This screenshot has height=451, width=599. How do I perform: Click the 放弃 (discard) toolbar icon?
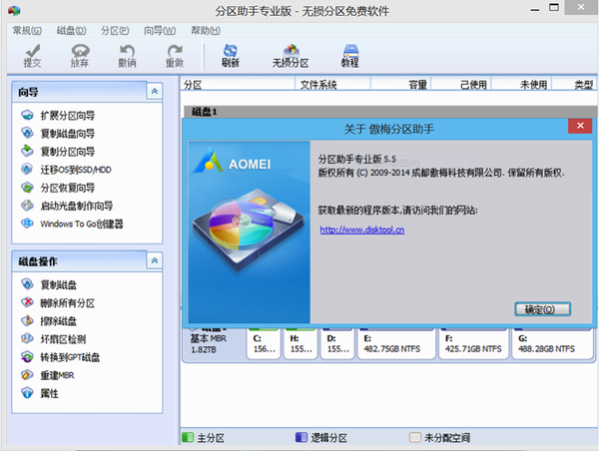80,51
